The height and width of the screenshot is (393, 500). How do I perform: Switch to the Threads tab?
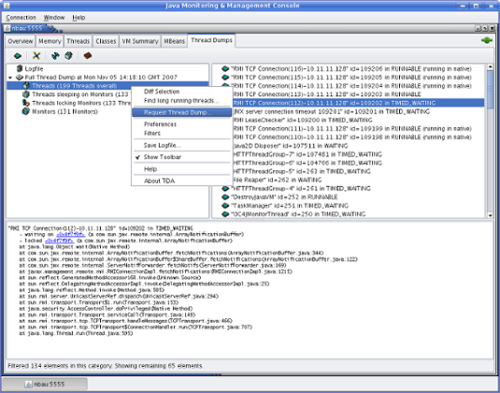click(x=79, y=41)
